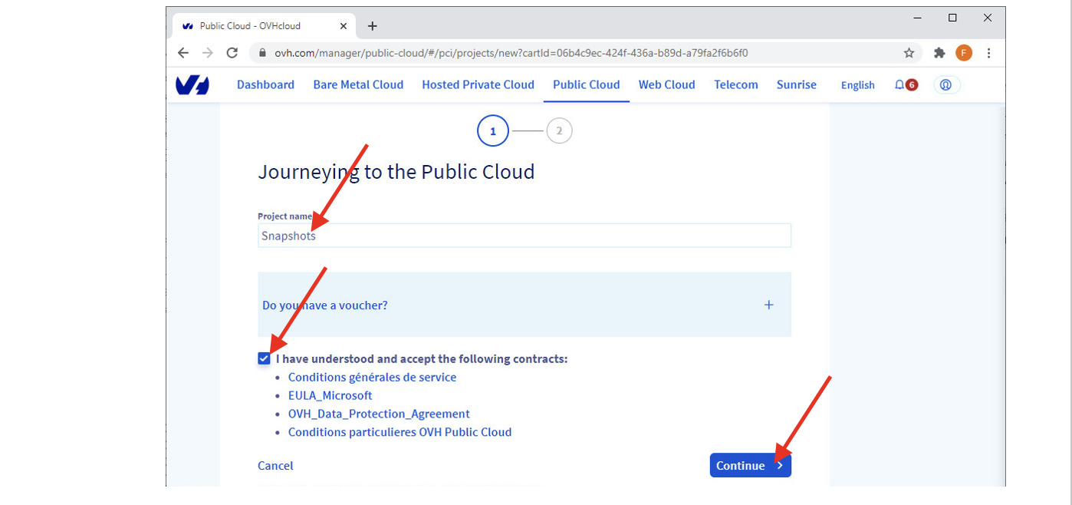Open the Web Cloud menu item
1072x505 pixels.
point(666,85)
